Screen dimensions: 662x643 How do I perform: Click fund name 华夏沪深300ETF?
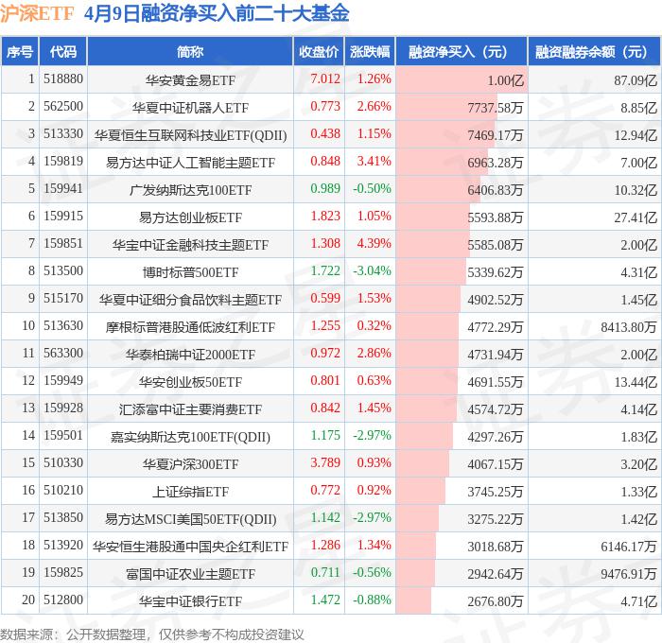(190, 464)
